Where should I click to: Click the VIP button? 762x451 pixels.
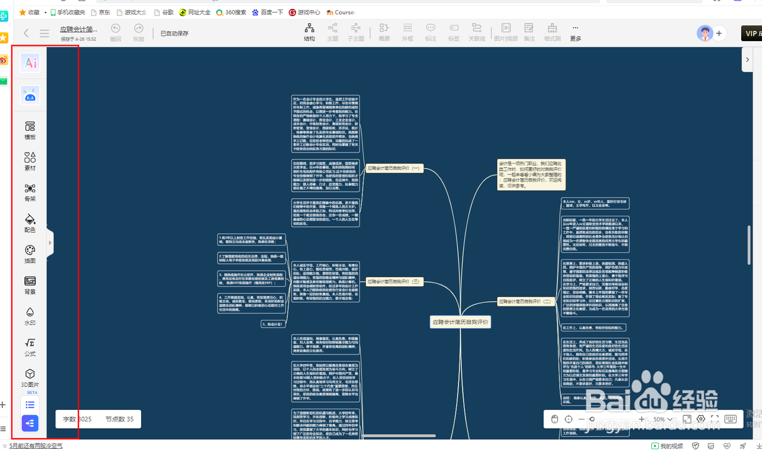tap(751, 33)
